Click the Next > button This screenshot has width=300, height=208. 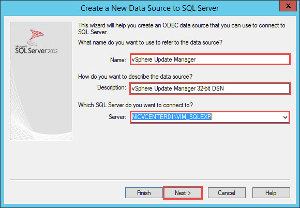pos(183,192)
